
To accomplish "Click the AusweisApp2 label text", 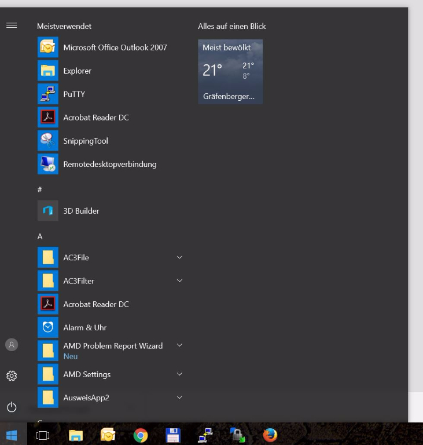I will 86,397.
